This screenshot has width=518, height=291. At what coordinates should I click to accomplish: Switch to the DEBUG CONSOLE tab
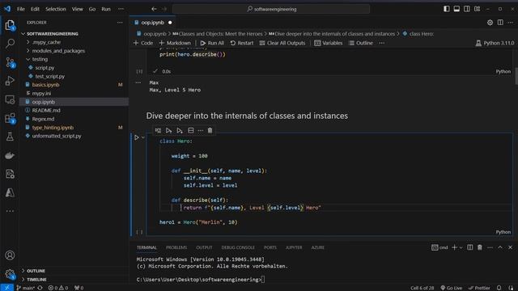238,247
